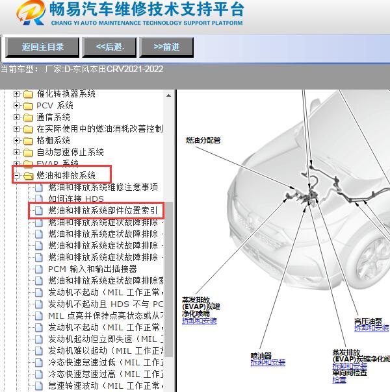The image size is (390, 392).
Task: Expand the PCV 系统 folder node
Action: tap(16, 106)
